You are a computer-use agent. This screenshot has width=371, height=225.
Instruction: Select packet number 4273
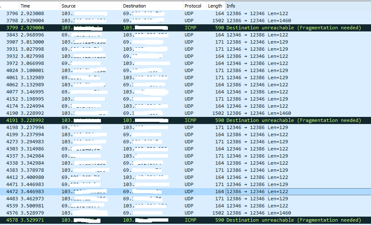pyautogui.click(x=185, y=142)
